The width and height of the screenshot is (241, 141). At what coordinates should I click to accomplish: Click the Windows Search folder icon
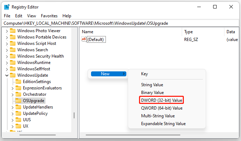(x=13, y=50)
